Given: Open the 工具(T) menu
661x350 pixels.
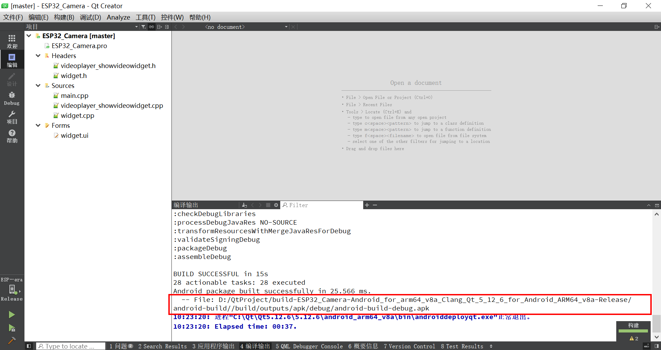Looking at the screenshot, I should pos(146,17).
